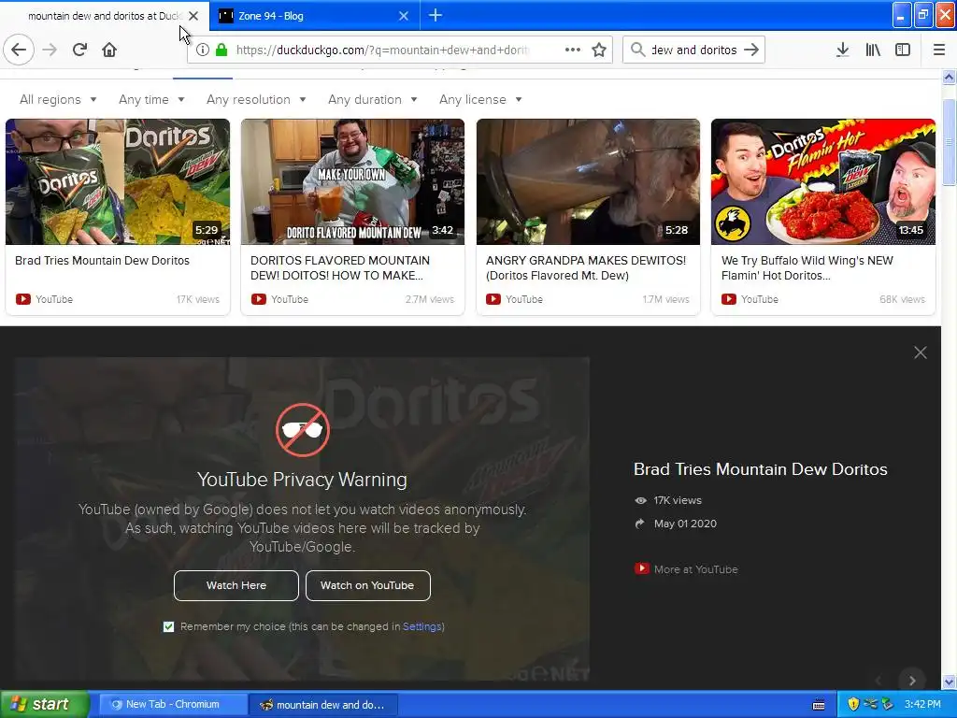Select the mountain dew and doritos tab
This screenshot has height=718, width=957.
(104, 16)
